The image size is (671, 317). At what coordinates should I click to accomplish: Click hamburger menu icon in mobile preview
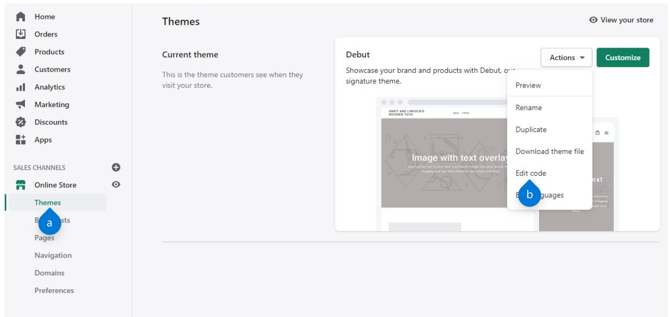(606, 133)
